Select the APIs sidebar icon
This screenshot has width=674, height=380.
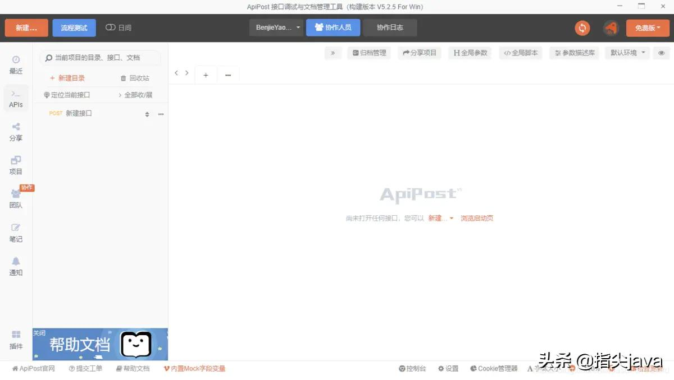pyautogui.click(x=16, y=99)
